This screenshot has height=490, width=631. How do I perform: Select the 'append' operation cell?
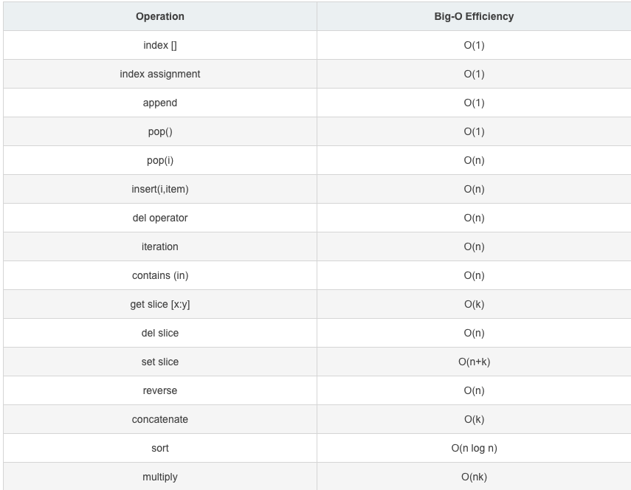pyautogui.click(x=160, y=103)
